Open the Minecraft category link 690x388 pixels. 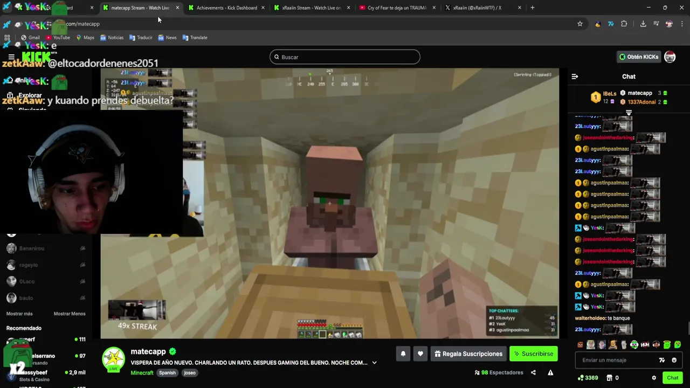tap(142, 373)
